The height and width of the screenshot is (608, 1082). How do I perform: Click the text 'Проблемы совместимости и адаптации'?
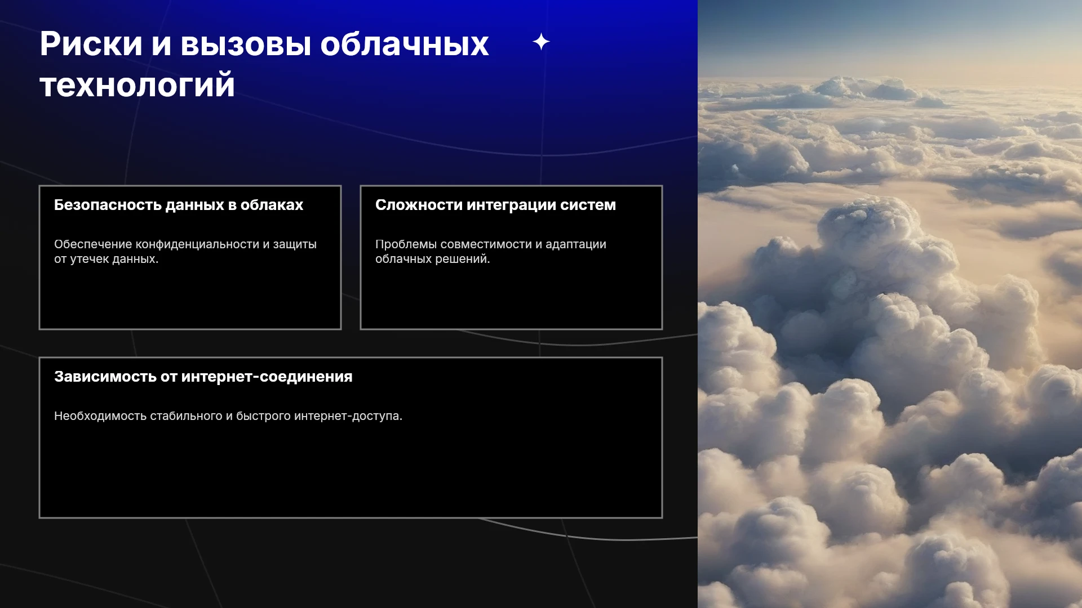pyautogui.click(x=491, y=244)
